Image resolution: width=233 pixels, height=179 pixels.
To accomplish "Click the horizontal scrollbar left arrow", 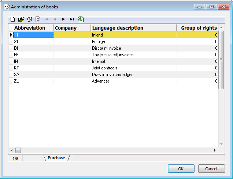I will tap(12, 150).
